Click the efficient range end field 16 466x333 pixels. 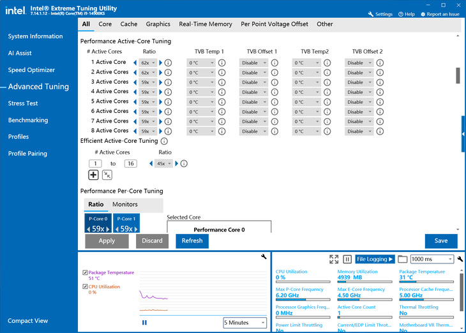coord(130,164)
